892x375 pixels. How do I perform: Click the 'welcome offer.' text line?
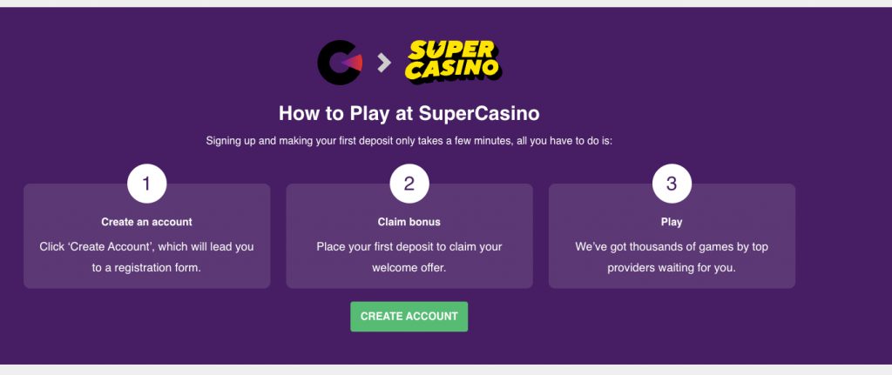pyautogui.click(x=409, y=268)
